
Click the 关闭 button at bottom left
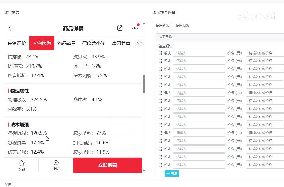[x=8, y=185]
